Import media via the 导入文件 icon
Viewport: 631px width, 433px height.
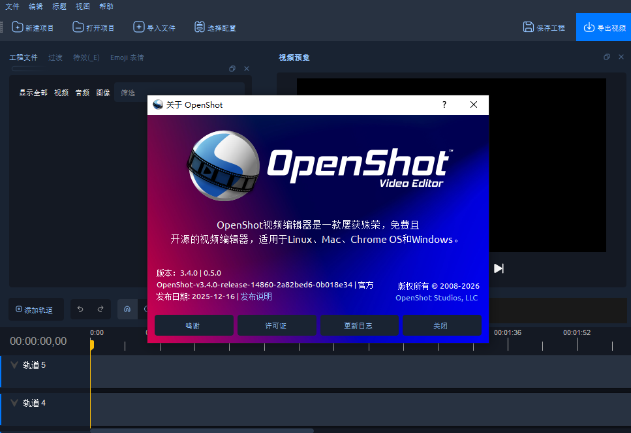pyautogui.click(x=138, y=27)
